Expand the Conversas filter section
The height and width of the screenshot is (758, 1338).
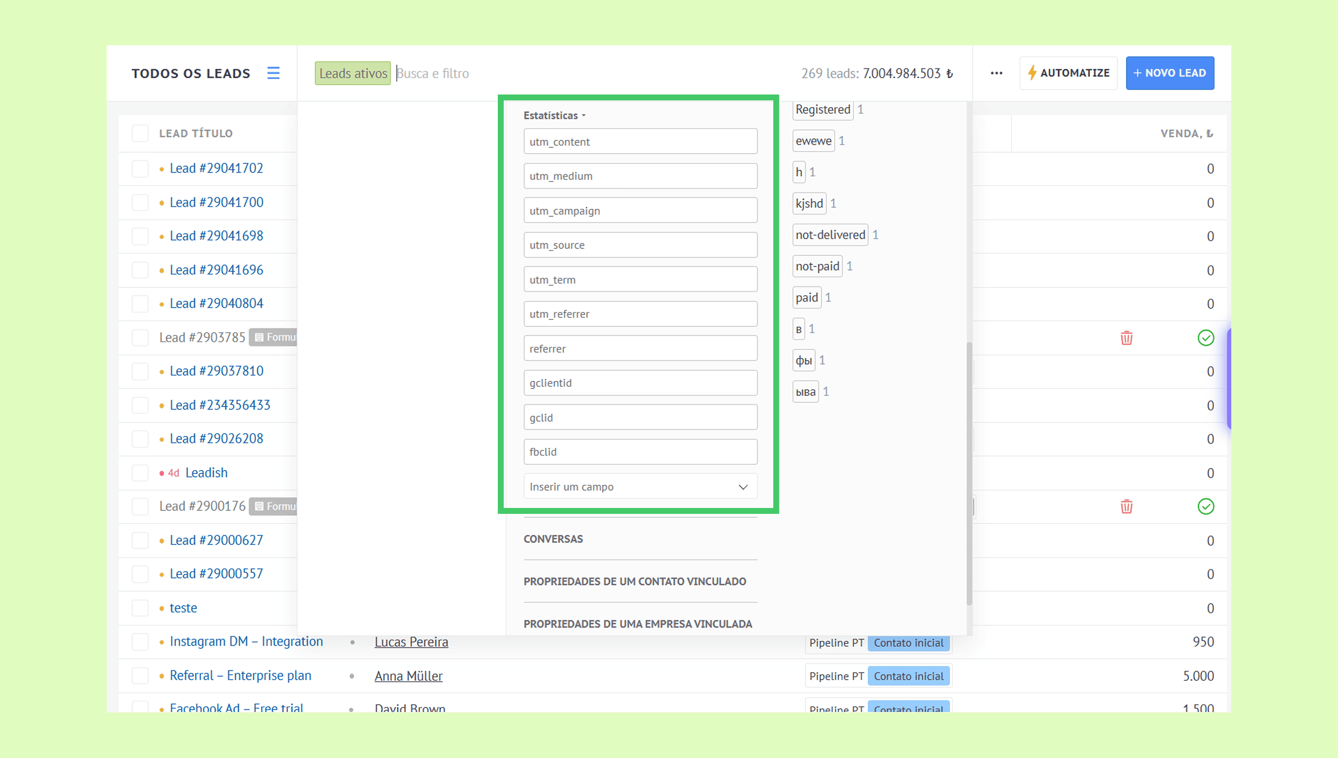tap(553, 539)
